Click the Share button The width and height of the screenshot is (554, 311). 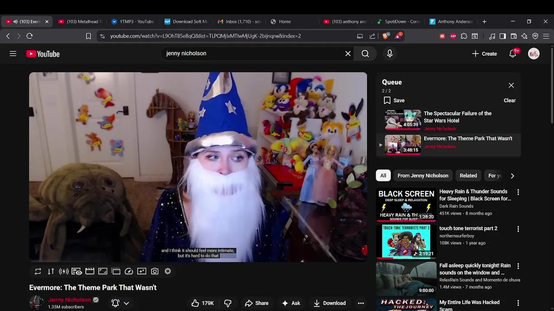coord(257,303)
